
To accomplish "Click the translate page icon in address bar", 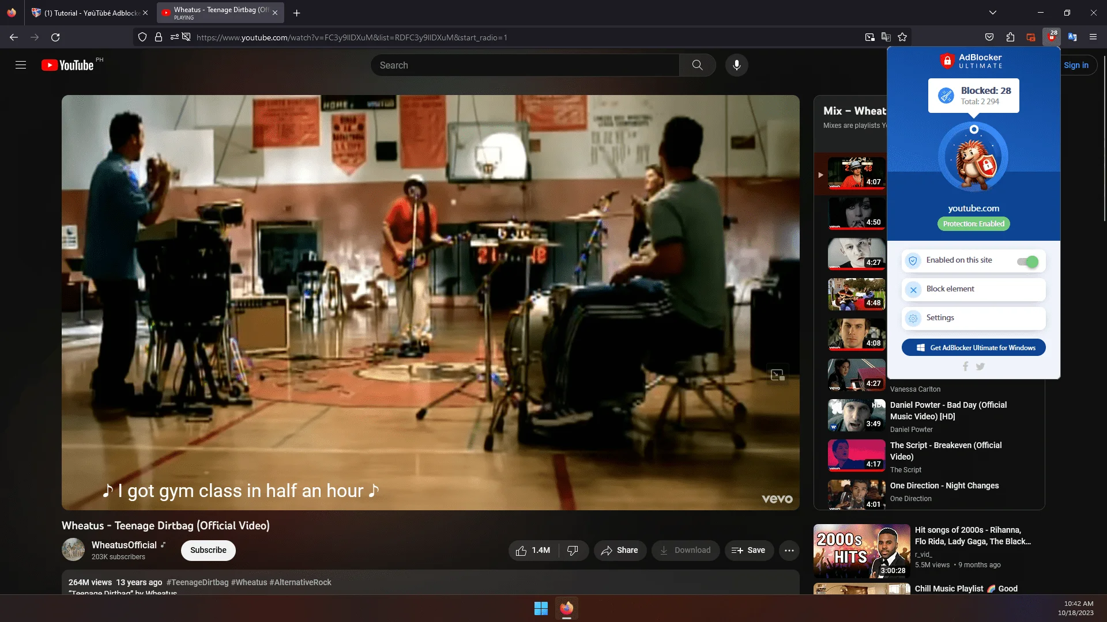I will pos(886,37).
